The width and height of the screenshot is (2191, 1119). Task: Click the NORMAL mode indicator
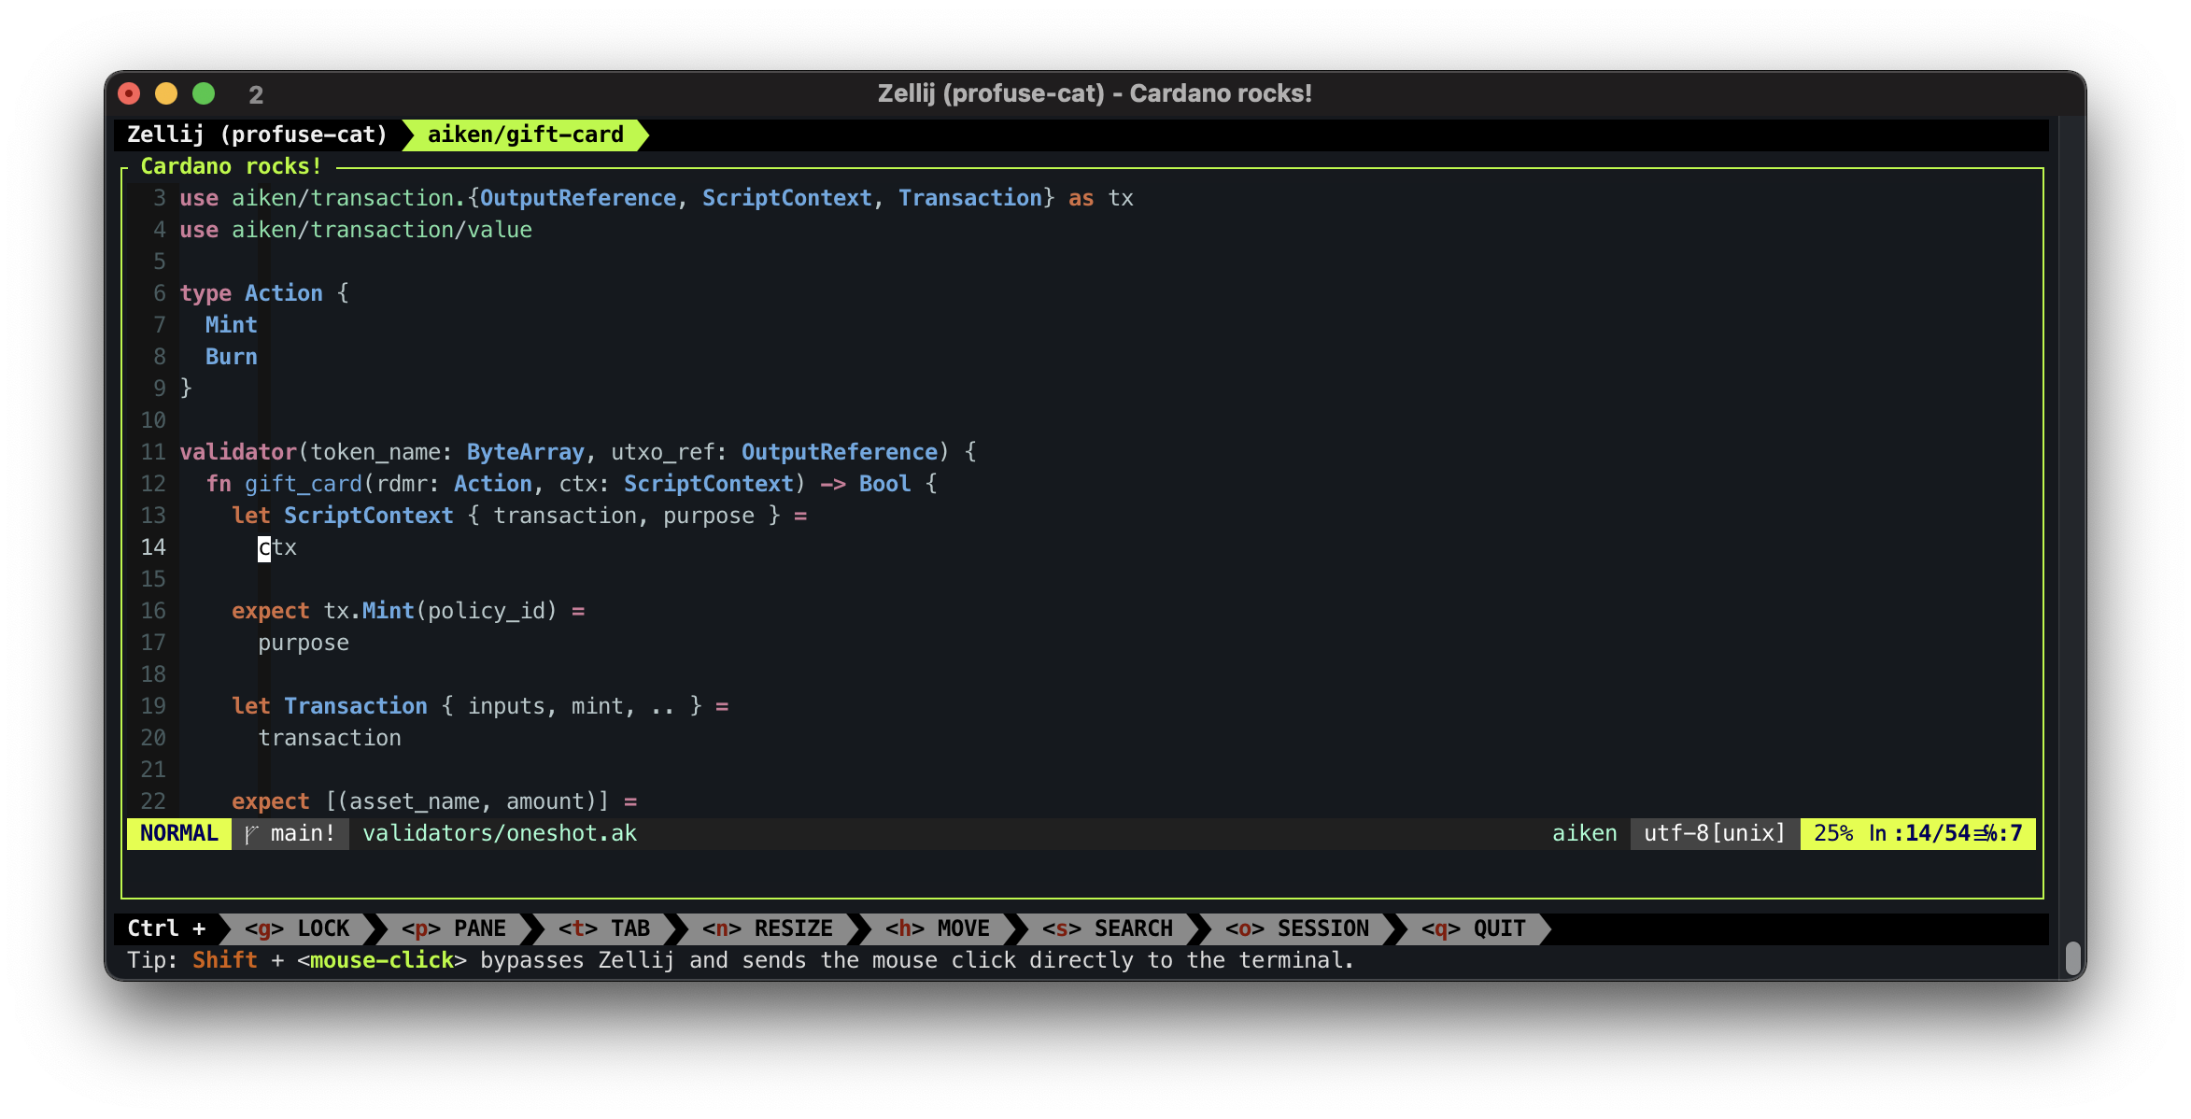(179, 833)
